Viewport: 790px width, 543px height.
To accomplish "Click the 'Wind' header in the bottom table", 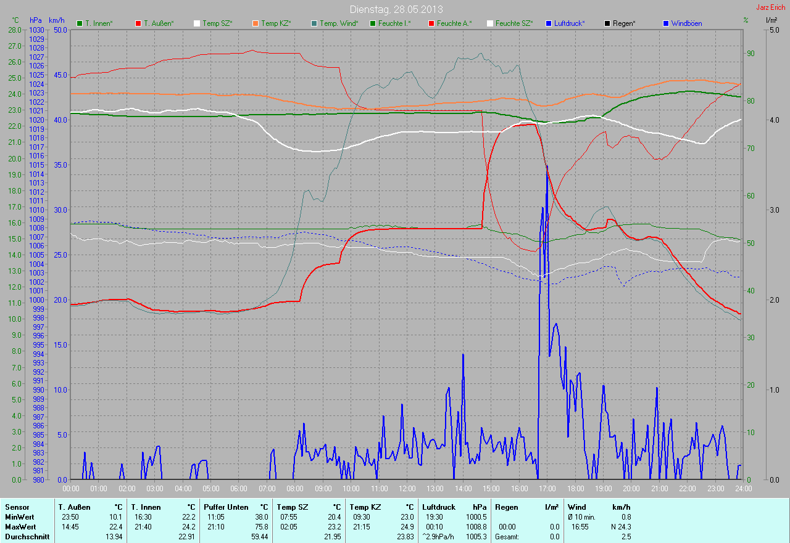I will (576, 507).
